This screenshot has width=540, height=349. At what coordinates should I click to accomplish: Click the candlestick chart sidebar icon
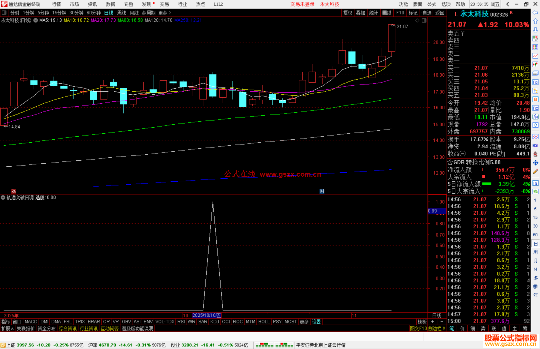click(x=535, y=64)
